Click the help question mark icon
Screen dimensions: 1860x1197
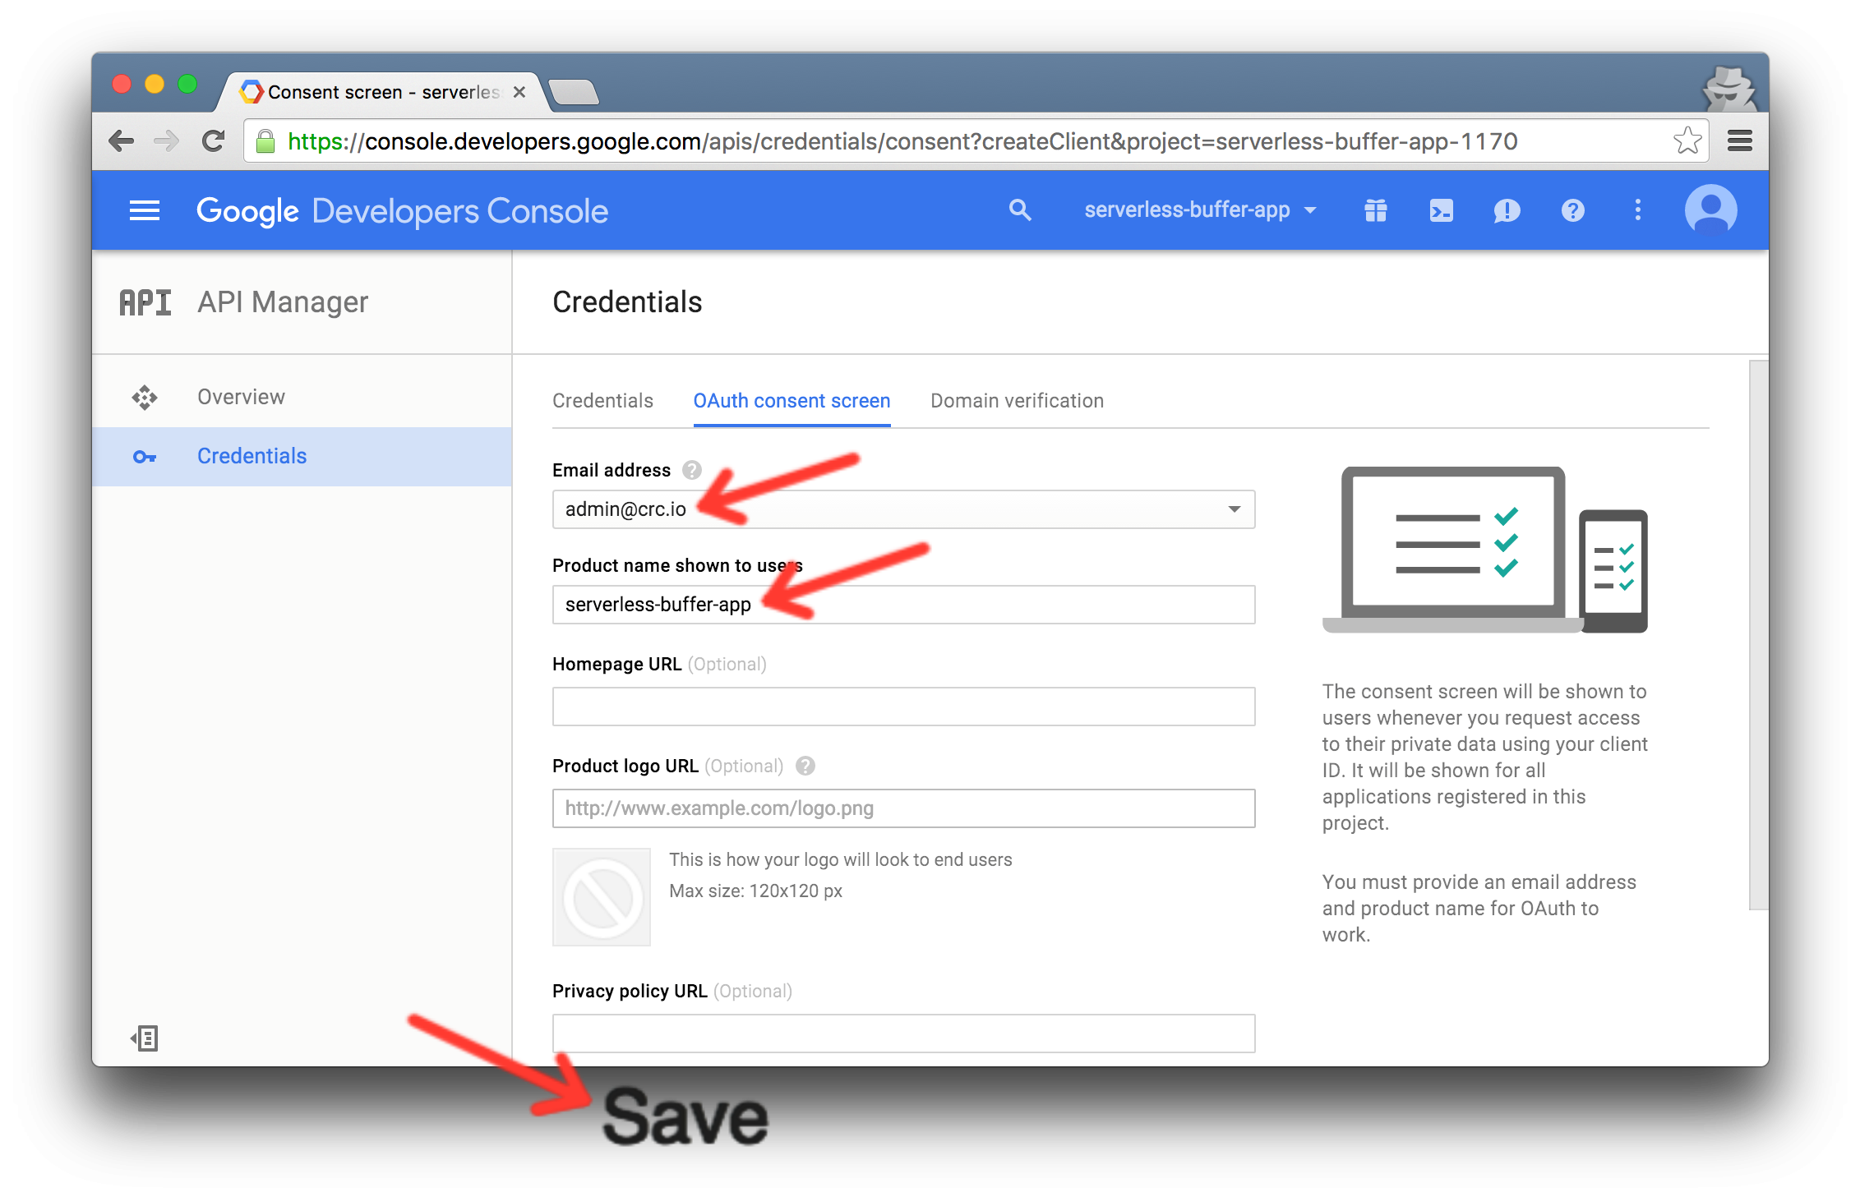coord(1572,211)
